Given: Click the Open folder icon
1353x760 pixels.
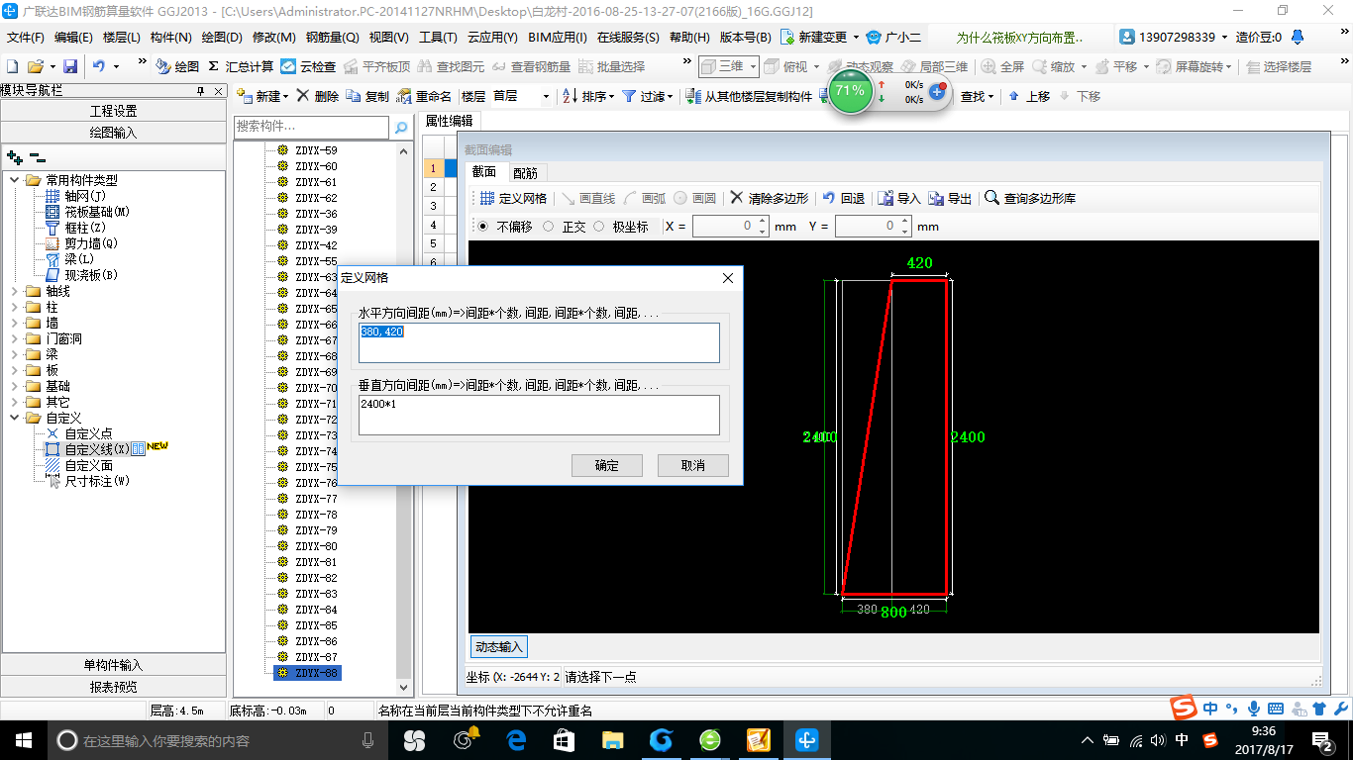Looking at the screenshot, I should [36, 66].
